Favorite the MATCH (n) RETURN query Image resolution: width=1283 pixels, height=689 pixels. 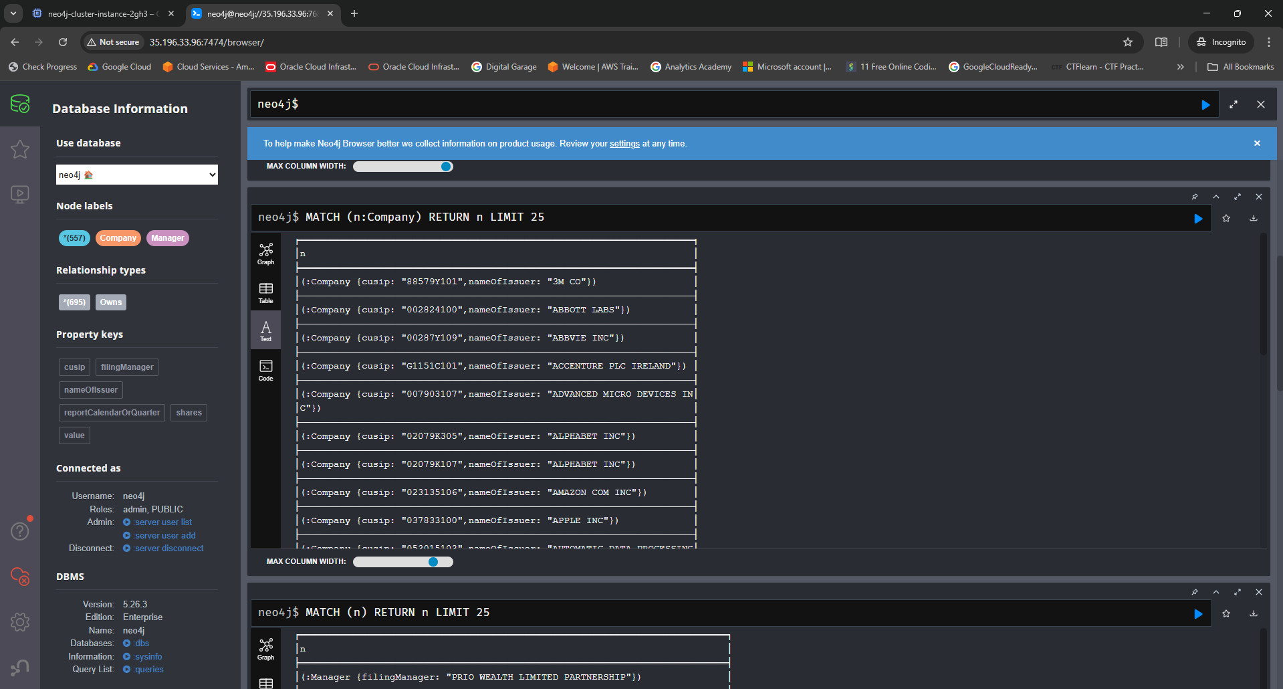point(1226,613)
